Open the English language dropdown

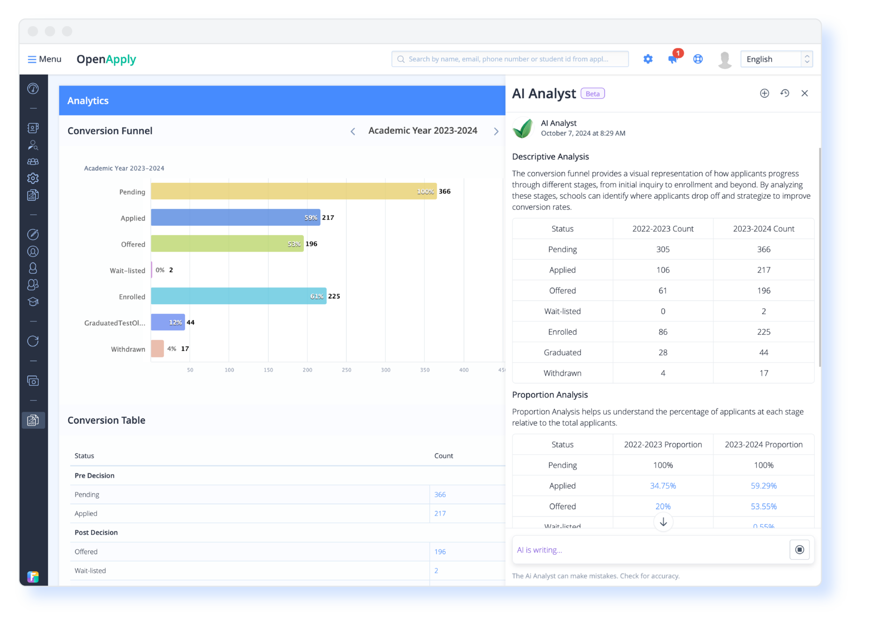776,59
